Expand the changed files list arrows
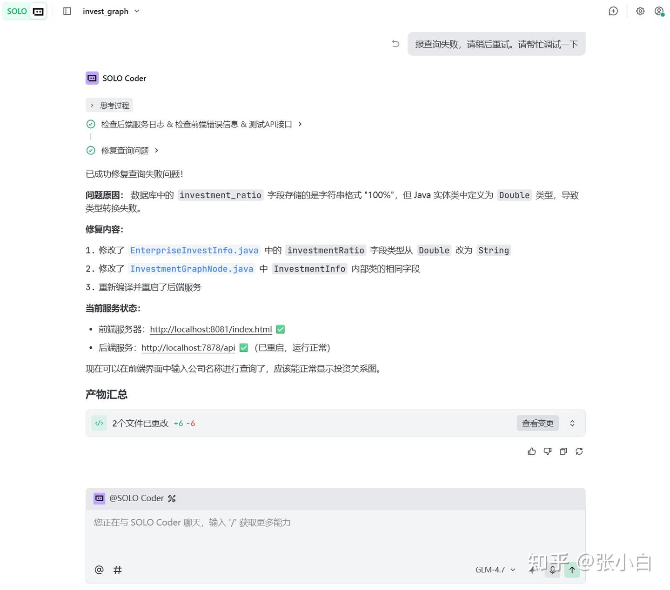Screen dimensions: 670x590 (x=572, y=423)
